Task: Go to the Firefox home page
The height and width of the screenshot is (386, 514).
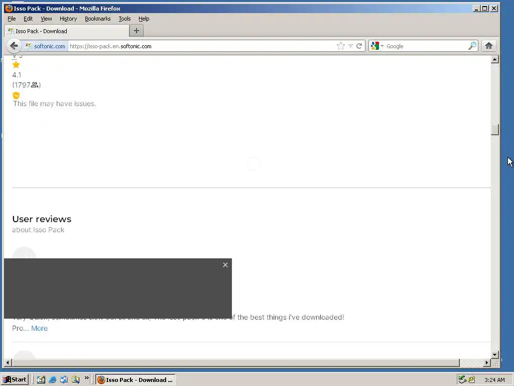Action: pyautogui.click(x=489, y=46)
